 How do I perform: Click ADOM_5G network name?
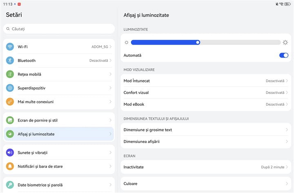(x=100, y=47)
